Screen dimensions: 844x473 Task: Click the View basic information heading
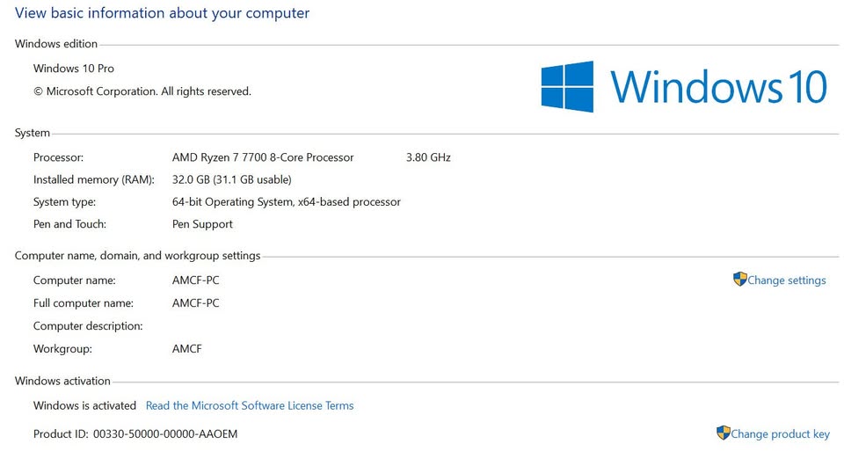[162, 13]
